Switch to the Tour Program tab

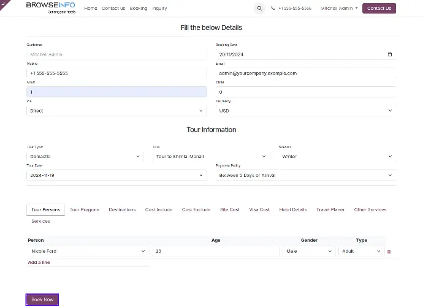(85, 209)
